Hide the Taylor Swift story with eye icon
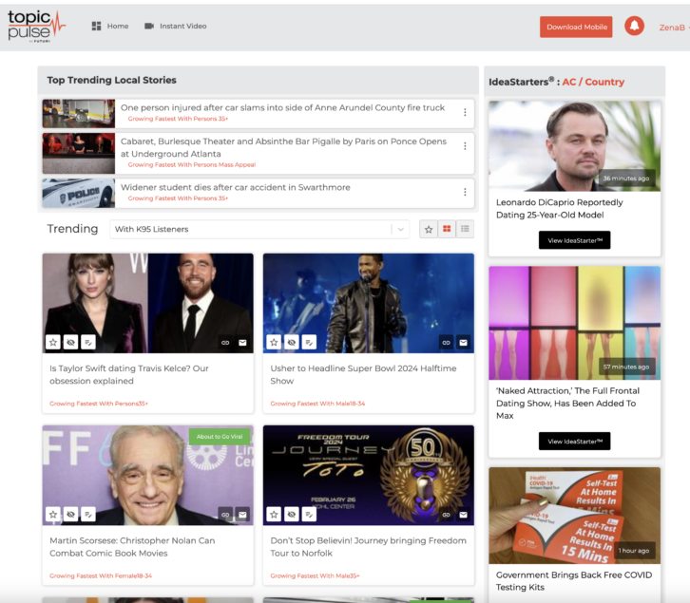690x603 pixels. coord(70,342)
